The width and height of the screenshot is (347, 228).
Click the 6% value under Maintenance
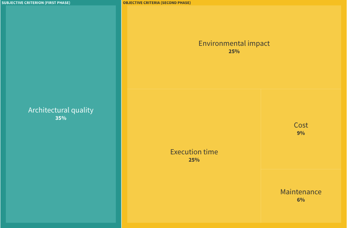(x=301, y=200)
